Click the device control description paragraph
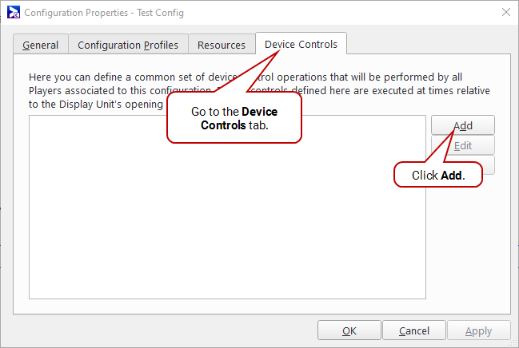This screenshot has width=519, height=348. (x=259, y=90)
